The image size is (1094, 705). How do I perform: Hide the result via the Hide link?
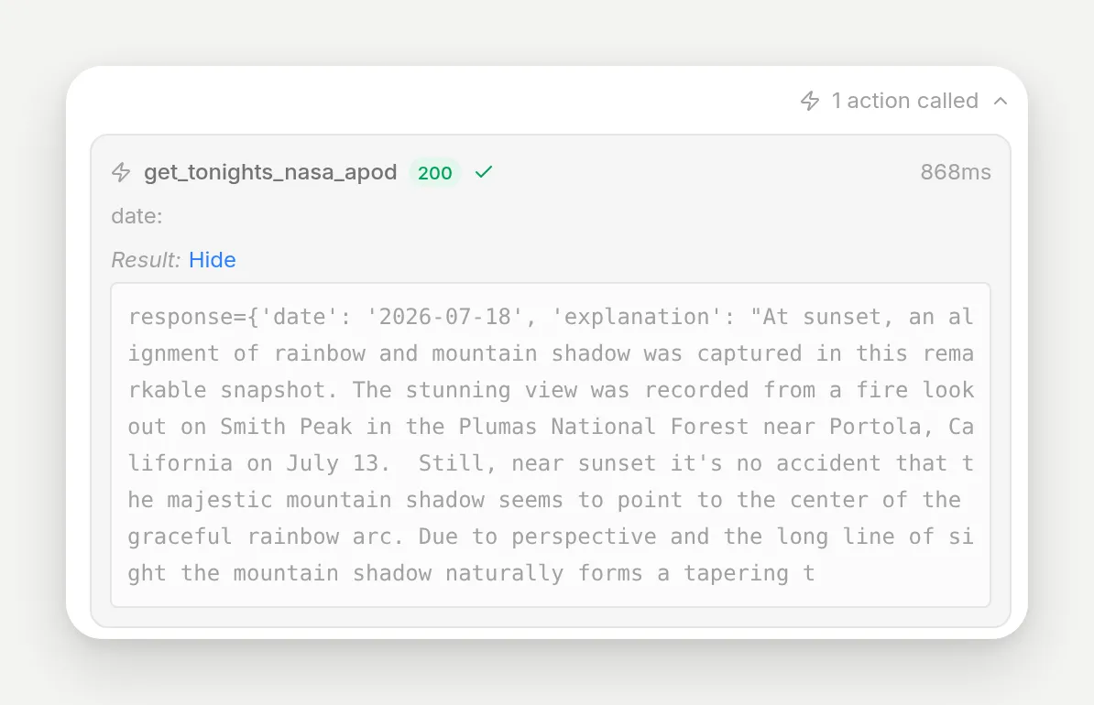point(212,260)
